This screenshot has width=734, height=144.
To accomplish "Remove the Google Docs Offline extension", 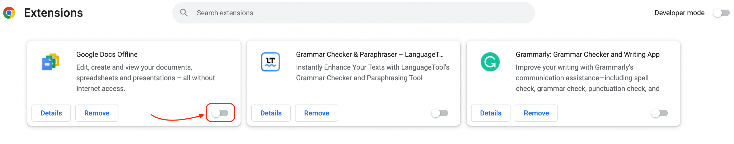I will (x=97, y=113).
